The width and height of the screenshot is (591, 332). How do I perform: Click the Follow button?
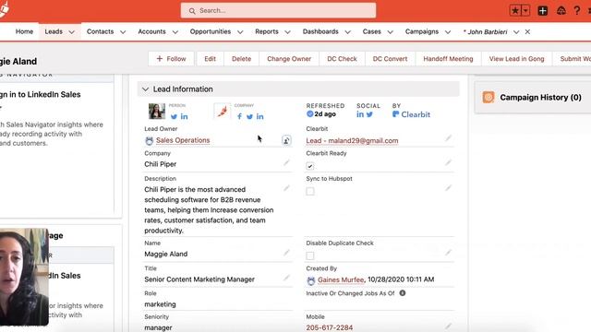point(171,59)
